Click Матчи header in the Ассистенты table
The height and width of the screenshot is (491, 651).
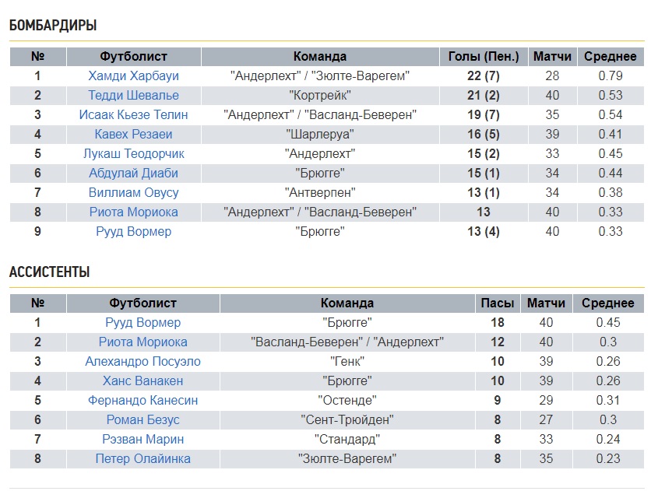click(x=546, y=303)
